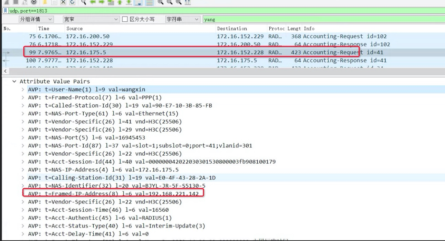Sort by the Time column header
The width and height of the screenshot is (445, 241).
click(50, 29)
